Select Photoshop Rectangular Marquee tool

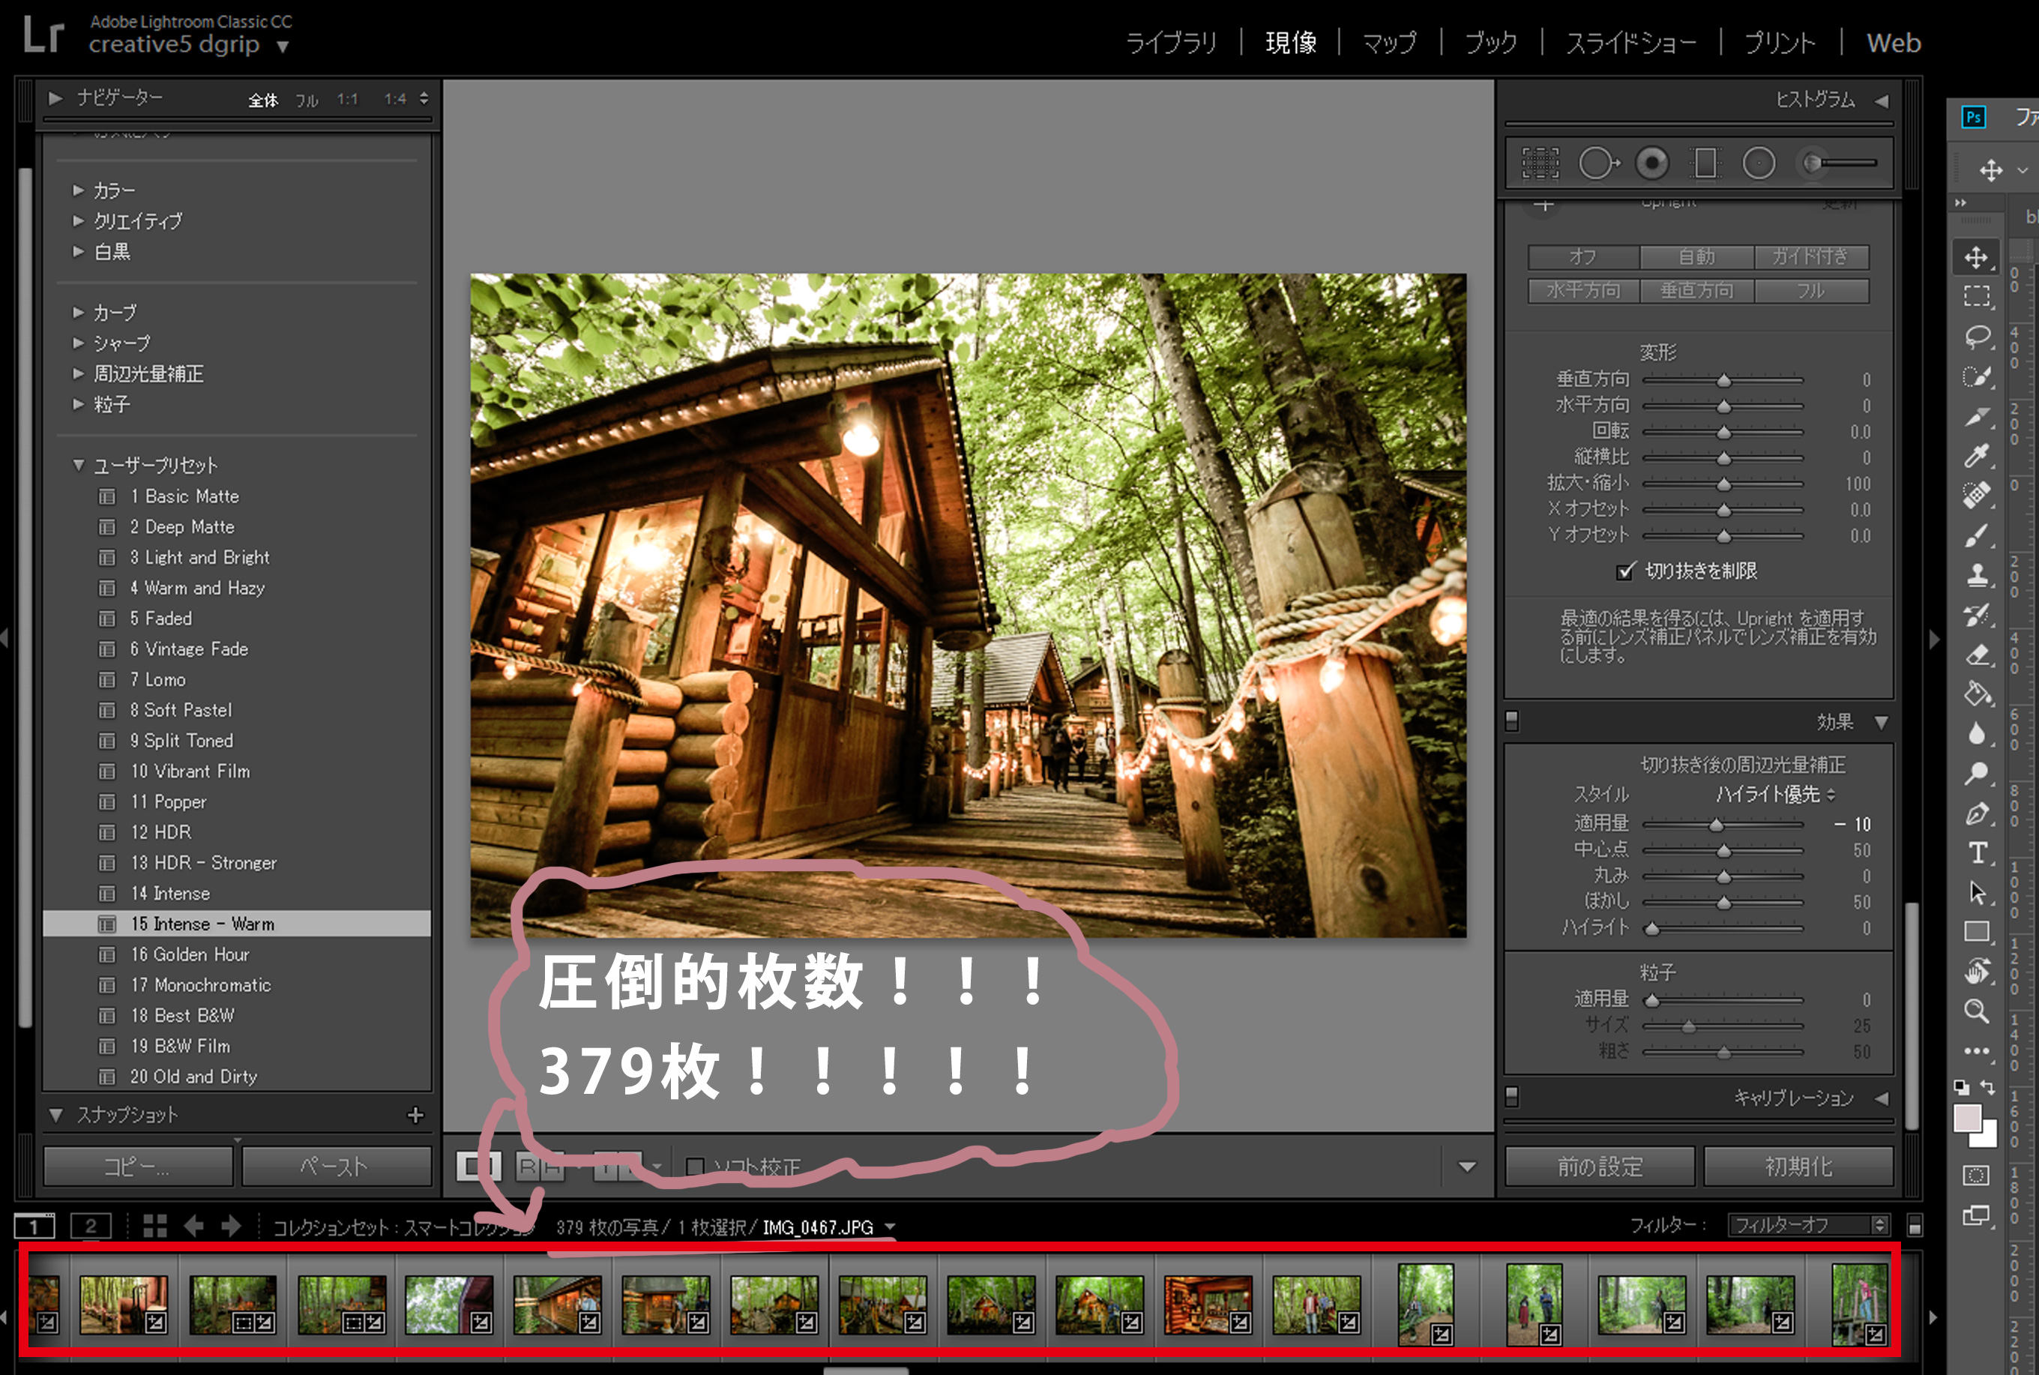point(1976,296)
